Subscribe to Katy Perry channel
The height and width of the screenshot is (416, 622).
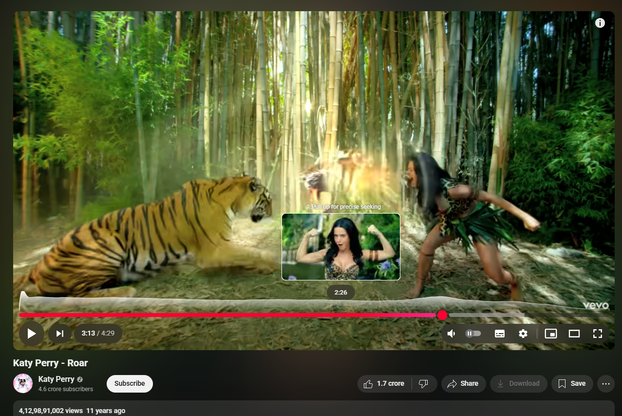pyautogui.click(x=130, y=383)
